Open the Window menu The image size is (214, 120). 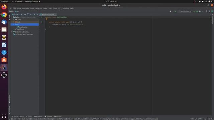[x=66, y=8]
